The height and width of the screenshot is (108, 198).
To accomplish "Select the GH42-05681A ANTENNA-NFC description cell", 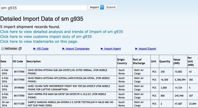I will coord(71,80).
